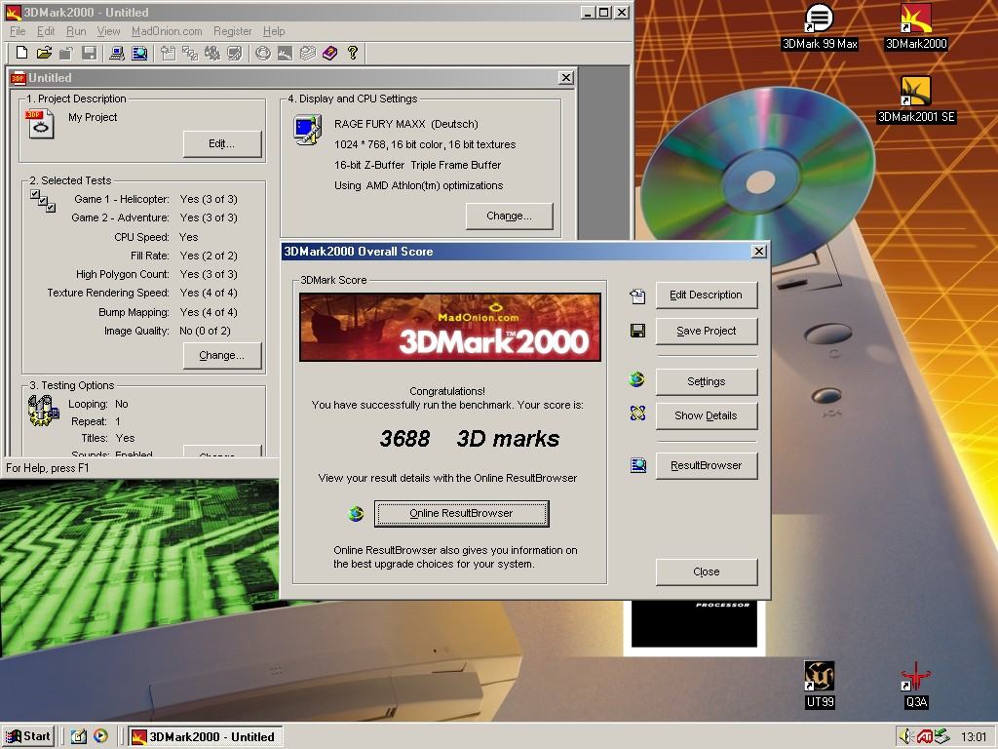
Task: Click the ResultBrowser button
Action: pyautogui.click(x=707, y=465)
